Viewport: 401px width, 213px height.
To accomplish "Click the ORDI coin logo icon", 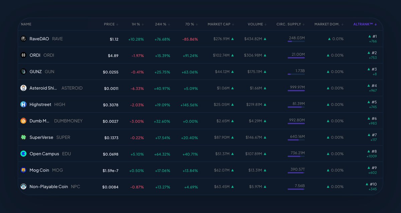I will coord(23,55).
